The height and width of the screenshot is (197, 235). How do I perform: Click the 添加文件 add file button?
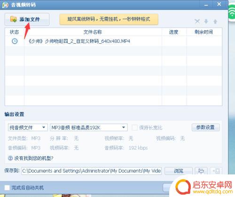[x=27, y=19]
